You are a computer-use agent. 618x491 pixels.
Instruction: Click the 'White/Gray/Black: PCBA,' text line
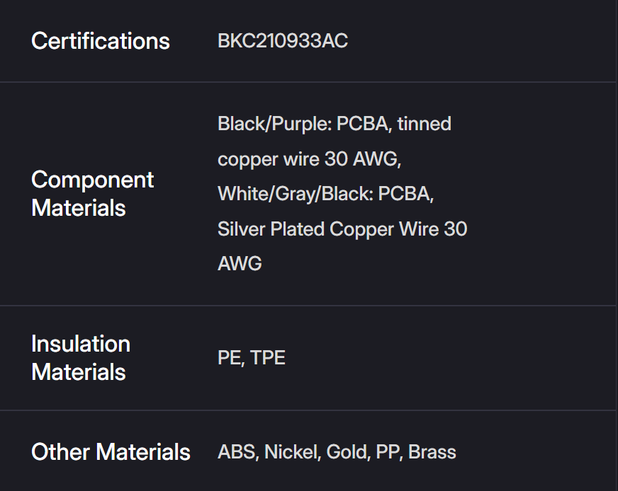pyautogui.click(x=326, y=194)
